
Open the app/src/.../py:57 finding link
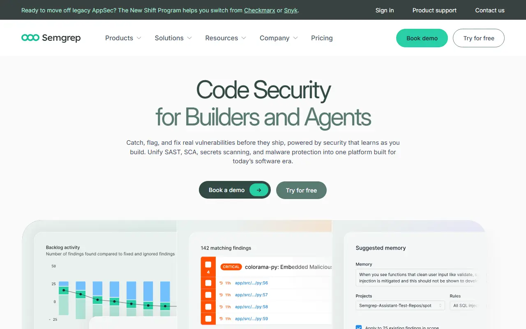[251, 295]
